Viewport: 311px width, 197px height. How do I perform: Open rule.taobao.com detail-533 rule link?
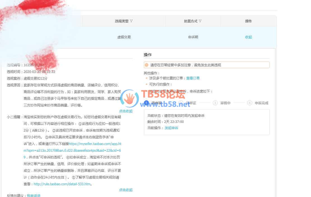62,184
